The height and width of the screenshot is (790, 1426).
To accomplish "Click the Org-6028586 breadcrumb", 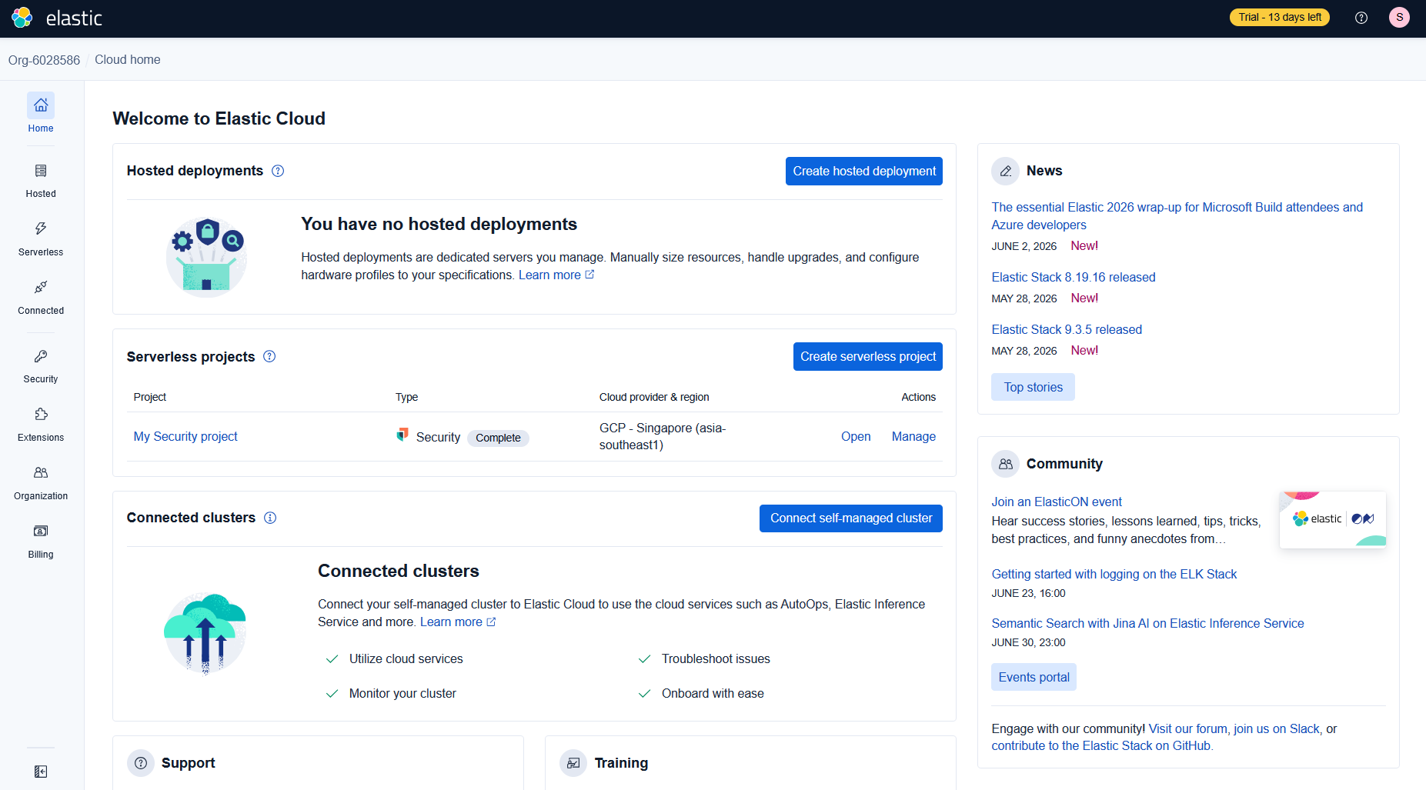I will tap(44, 60).
